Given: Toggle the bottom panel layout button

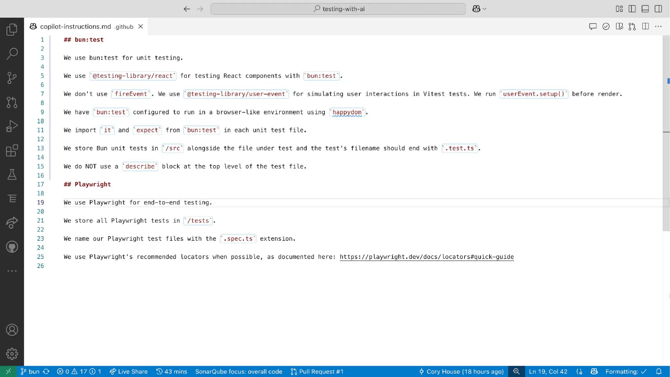Looking at the screenshot, I should tap(645, 9).
